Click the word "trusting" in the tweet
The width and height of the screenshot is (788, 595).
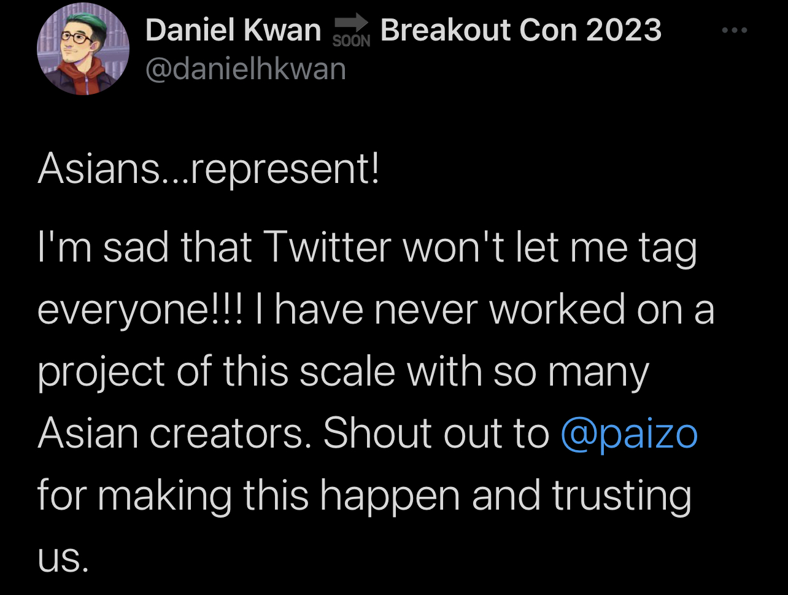point(622,496)
